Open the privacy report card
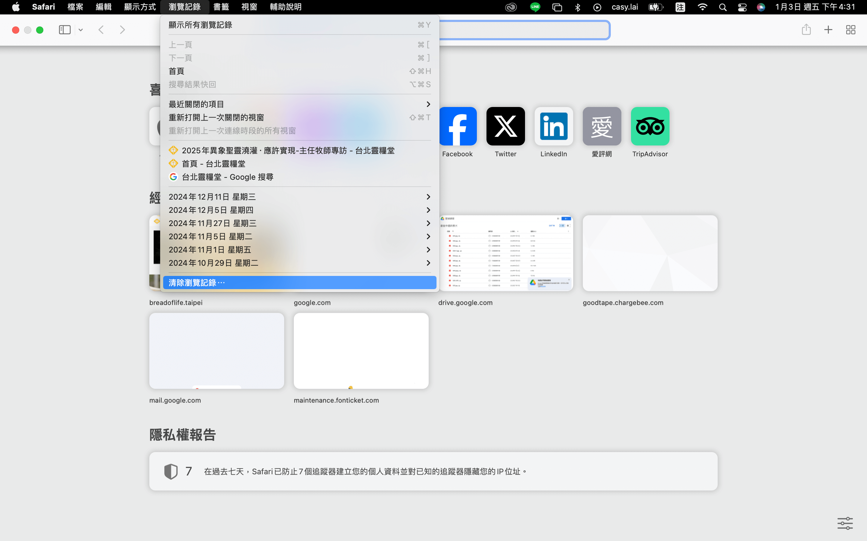The height and width of the screenshot is (541, 867). click(433, 471)
